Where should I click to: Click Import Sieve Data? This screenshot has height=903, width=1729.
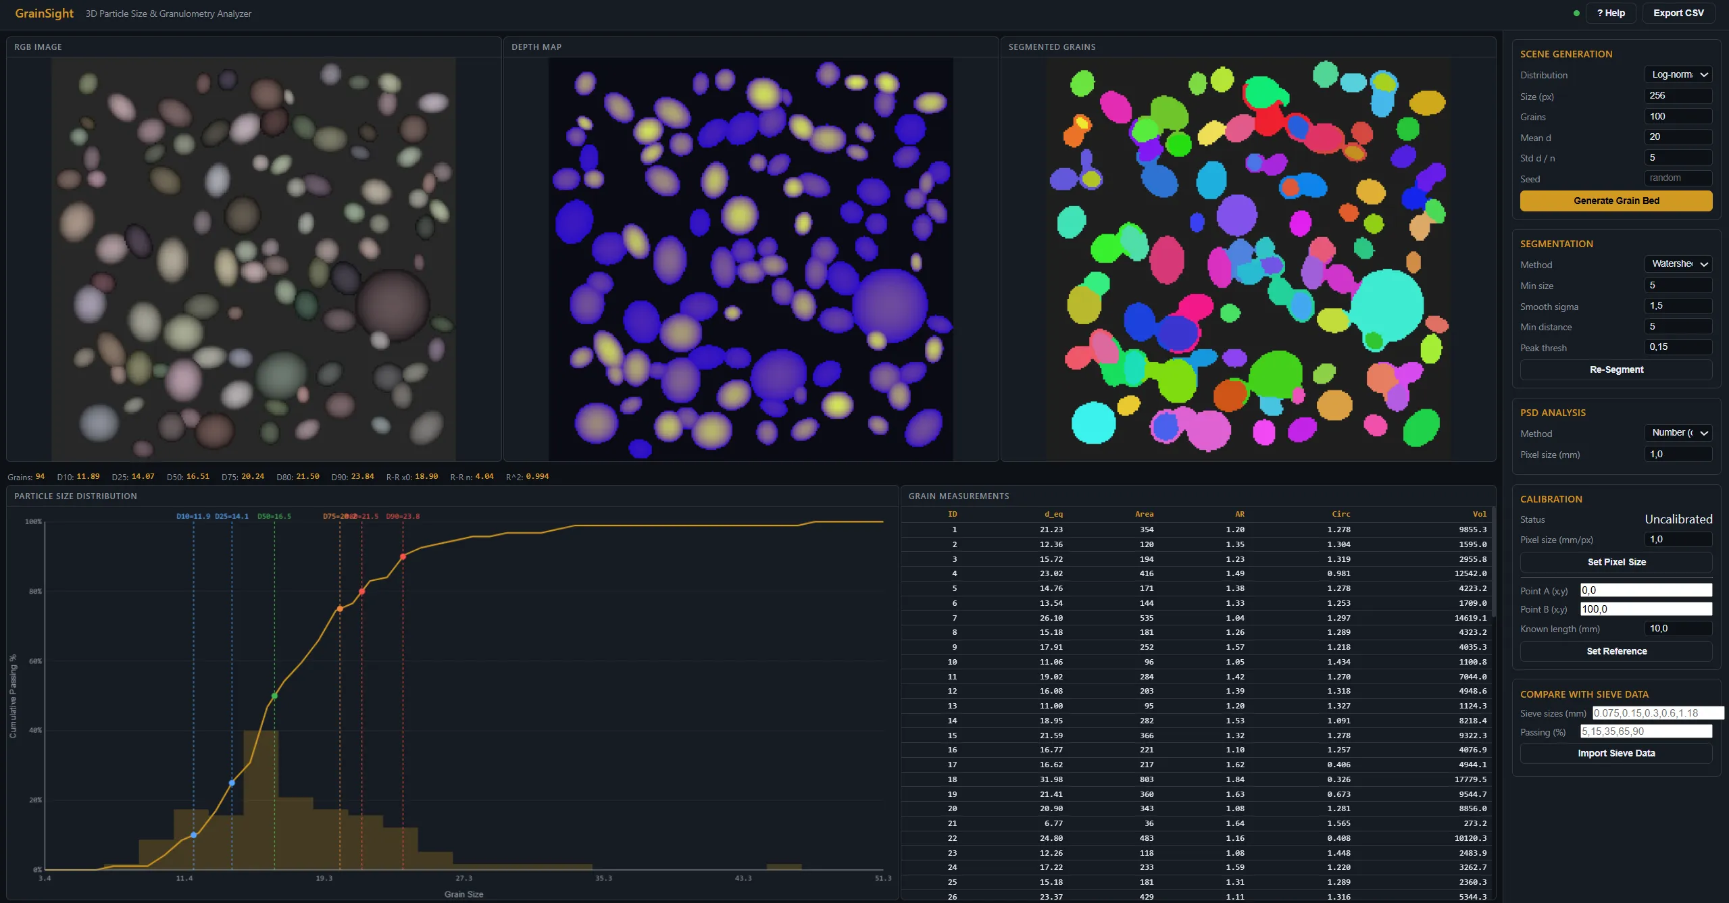(1615, 753)
